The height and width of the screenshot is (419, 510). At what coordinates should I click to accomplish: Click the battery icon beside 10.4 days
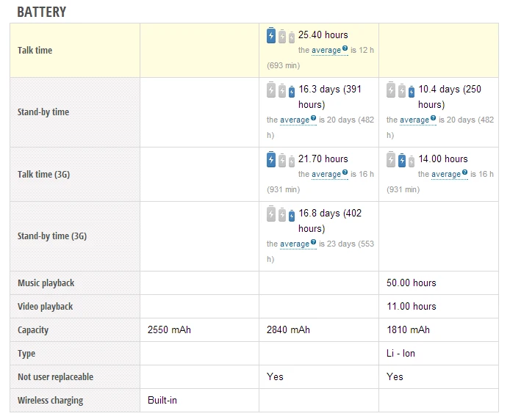401,91
